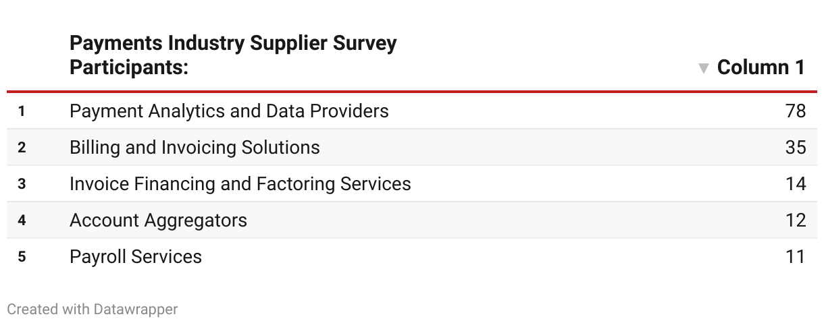Click the sort arrow beside Column 1

pyautogui.click(x=703, y=68)
